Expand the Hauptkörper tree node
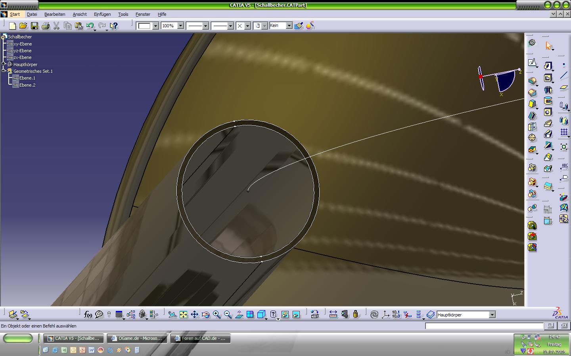The height and width of the screenshot is (356, 571). tap(4, 64)
